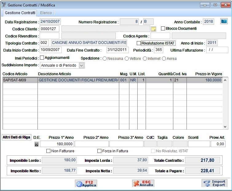
Task: Select Nessuna shipping radio button
Action: coord(104,59)
